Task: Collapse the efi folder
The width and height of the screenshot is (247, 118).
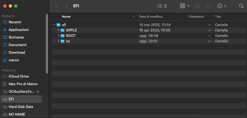Action: click(x=54, y=25)
